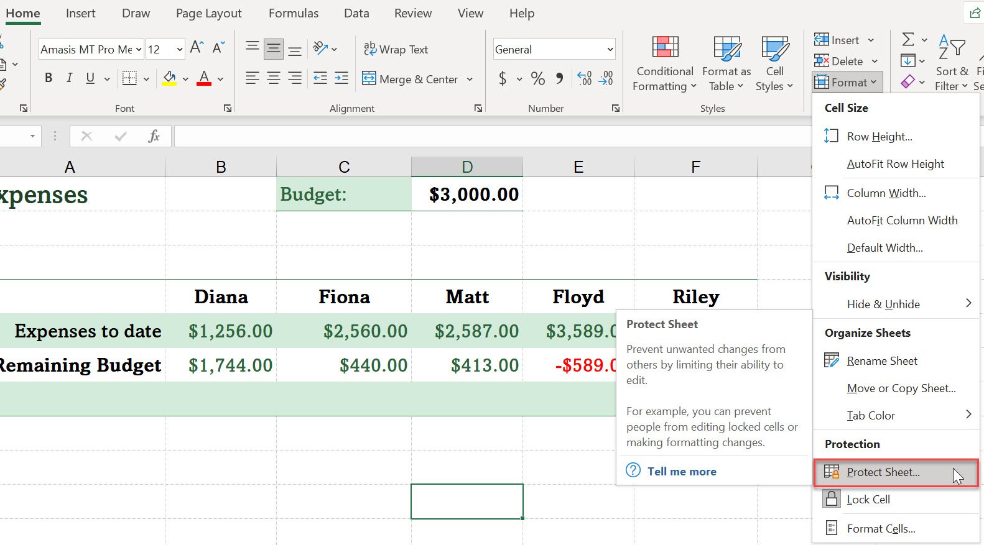
Task: Select Middle Align
Action: click(x=273, y=48)
